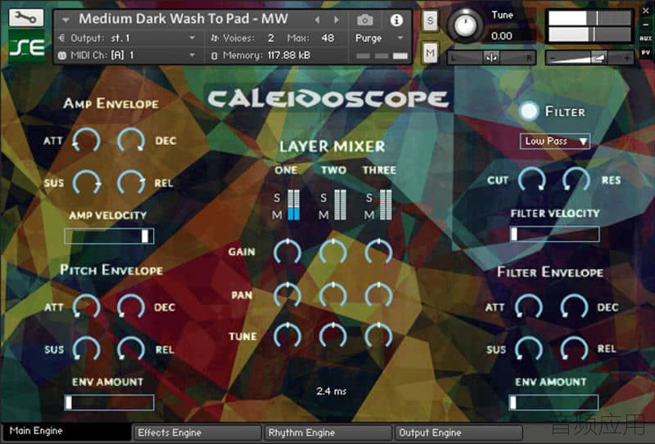This screenshot has width=655, height=444.
Task: Open instrument info icon
Action: click(396, 20)
